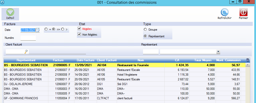
Task: Uncheck the Non Réglées checkbox
Action: [79, 35]
